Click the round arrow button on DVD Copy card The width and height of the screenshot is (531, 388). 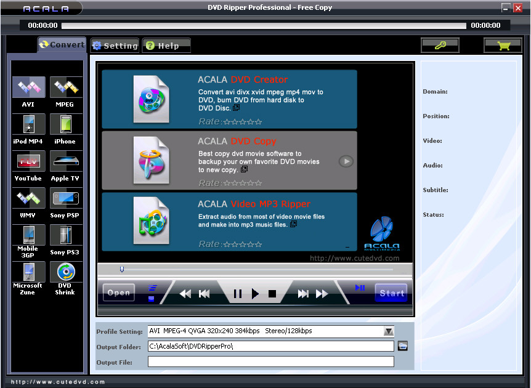[346, 161]
